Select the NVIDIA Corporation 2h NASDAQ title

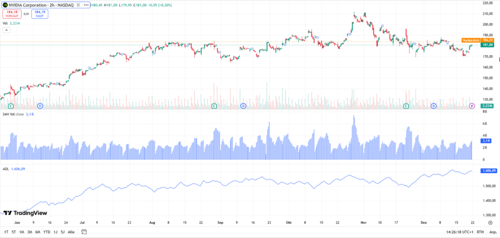(x=41, y=5)
